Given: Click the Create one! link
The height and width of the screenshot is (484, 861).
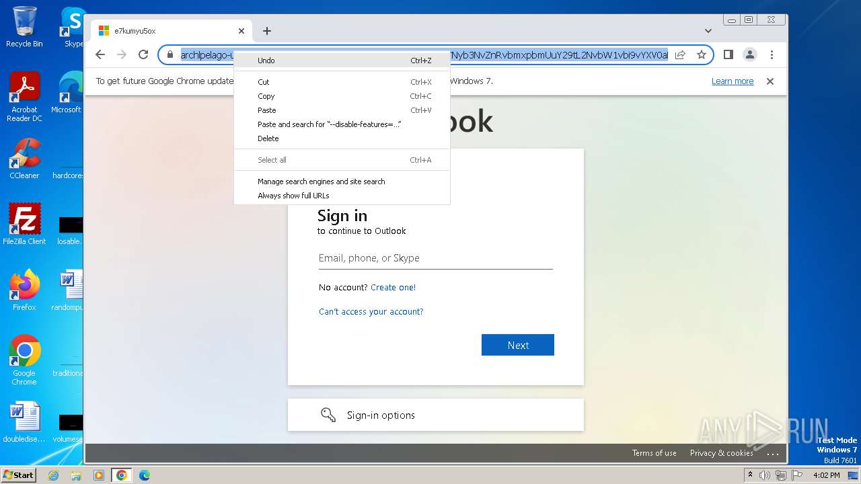Looking at the screenshot, I should [393, 287].
